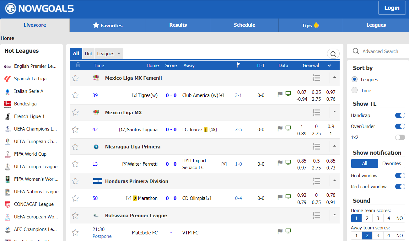Star the Tigres(w) vs Club America match
The width and height of the screenshot is (409, 241).
tap(75, 95)
